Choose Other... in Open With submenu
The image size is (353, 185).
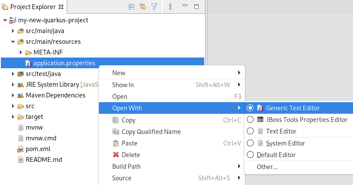(x=267, y=167)
